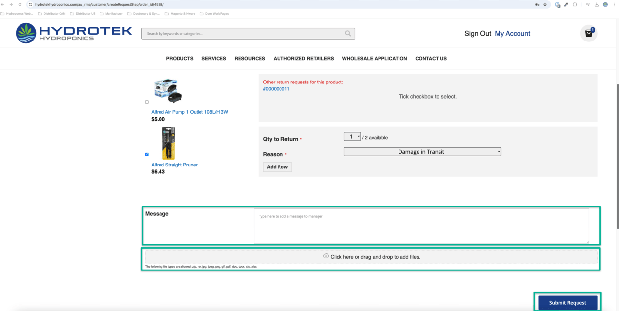The height and width of the screenshot is (311, 619).
Task: Tick the Alfred Air Pump checkbox
Action: point(147,102)
